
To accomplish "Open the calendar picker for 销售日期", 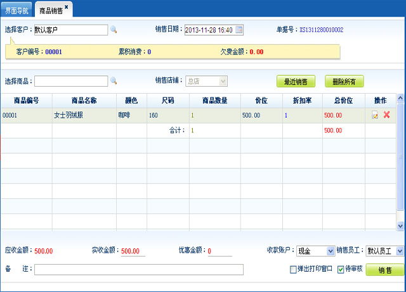I will pyautogui.click(x=239, y=30).
